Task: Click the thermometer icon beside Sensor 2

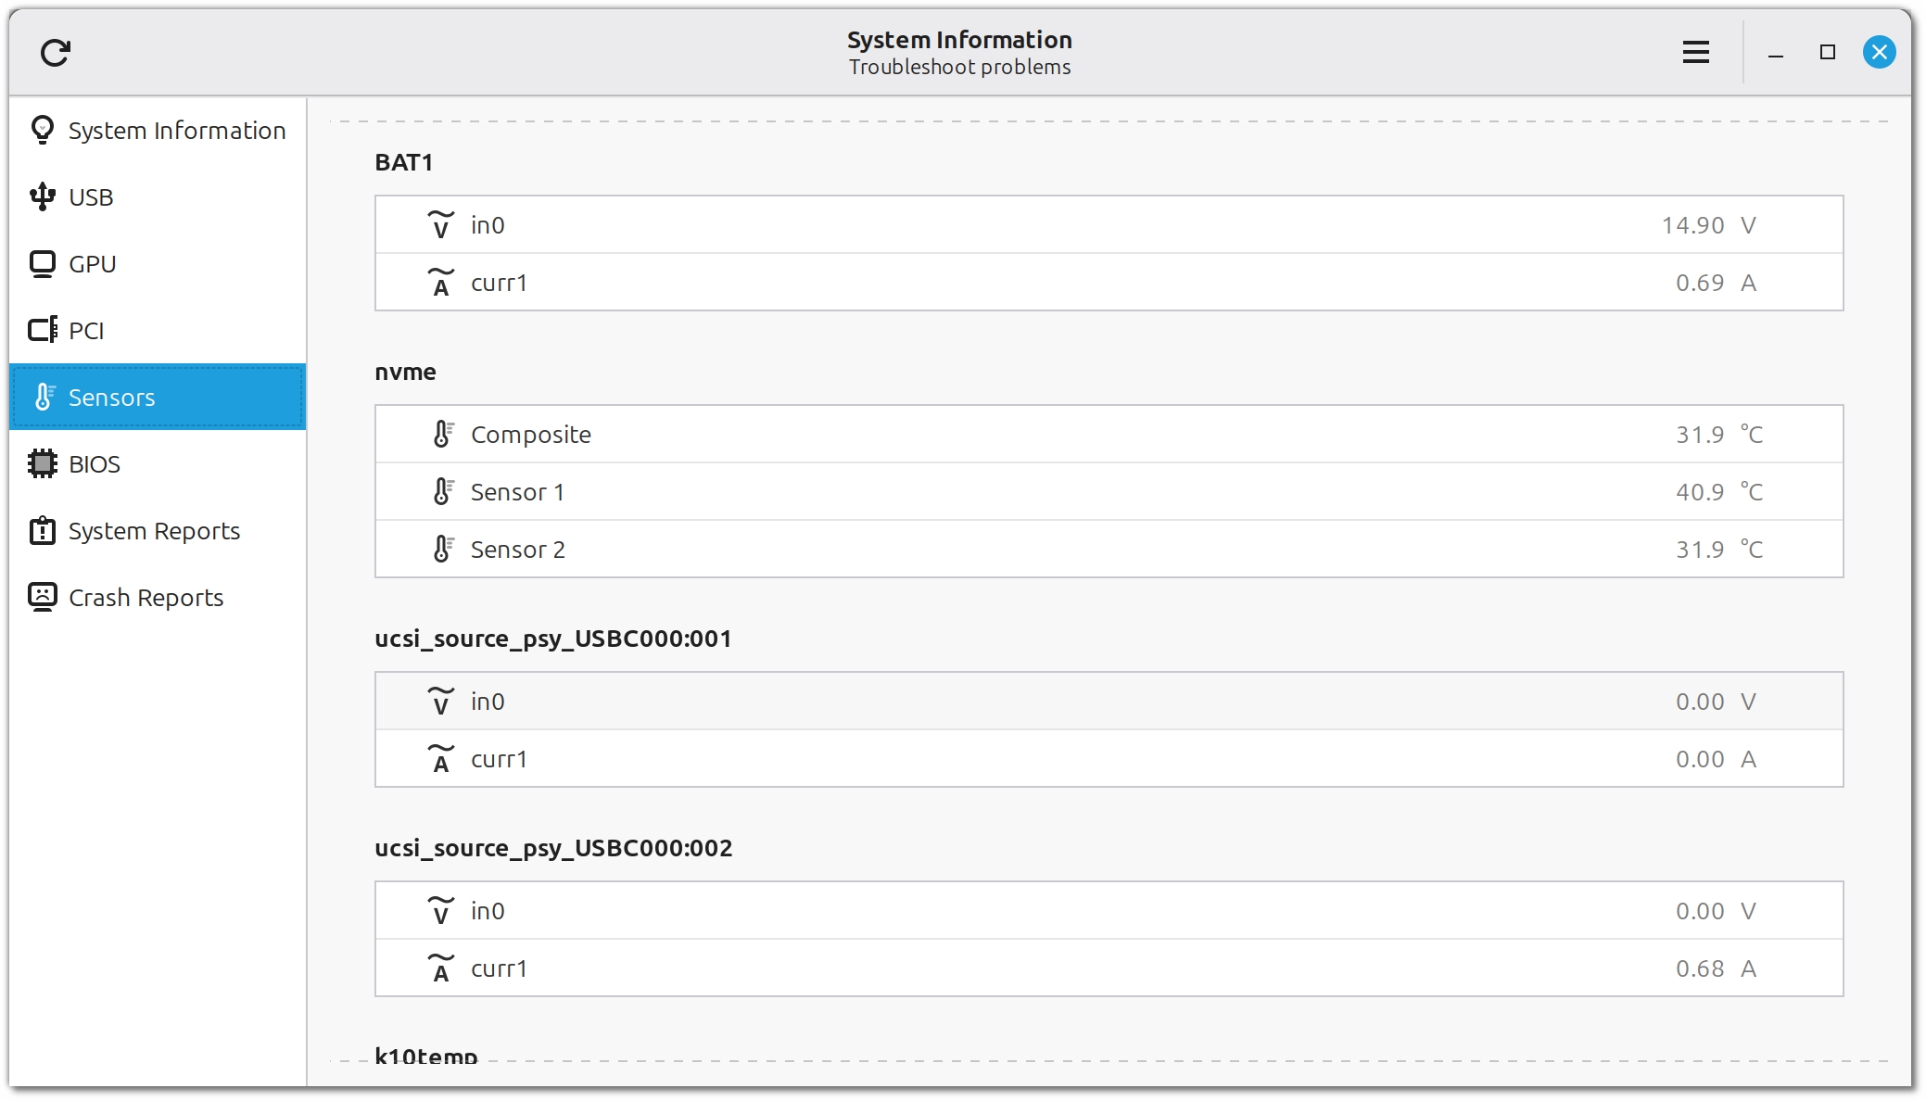Action: (443, 549)
